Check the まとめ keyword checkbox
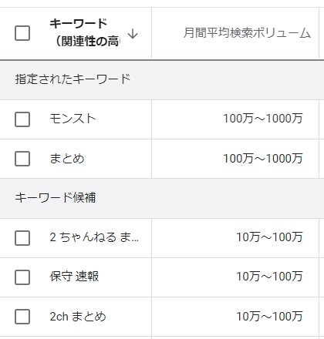Viewport: 324px width, 339px height. click(22, 159)
